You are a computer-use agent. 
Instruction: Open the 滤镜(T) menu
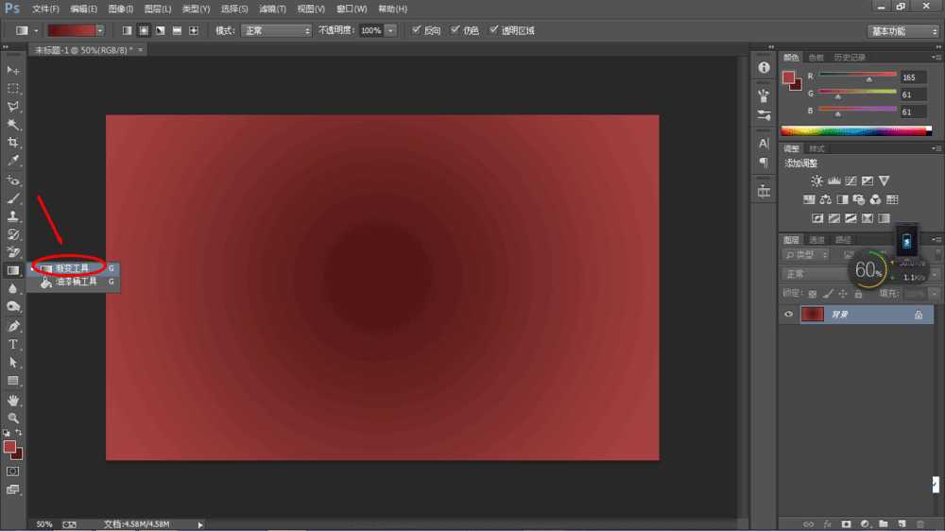tap(272, 9)
